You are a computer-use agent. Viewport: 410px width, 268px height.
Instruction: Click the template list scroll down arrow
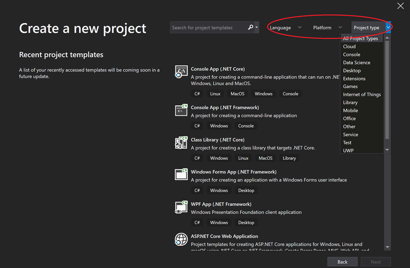click(388, 247)
